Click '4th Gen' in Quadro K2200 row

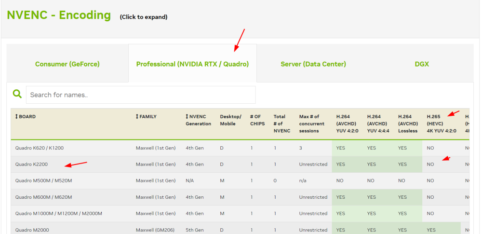[195, 165]
